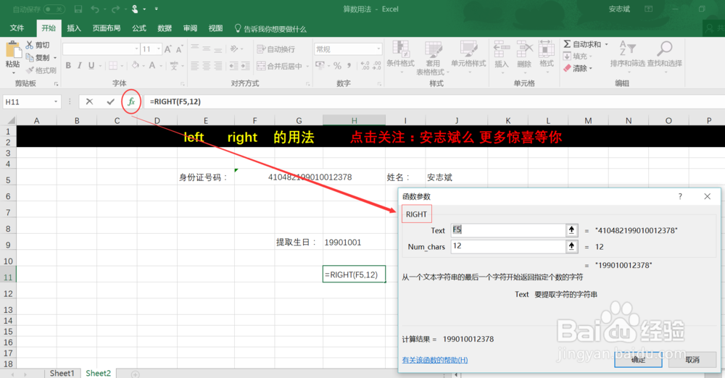Click the Cut (剪切) scissors icon
This screenshot has width=725, height=378.
coord(30,45)
